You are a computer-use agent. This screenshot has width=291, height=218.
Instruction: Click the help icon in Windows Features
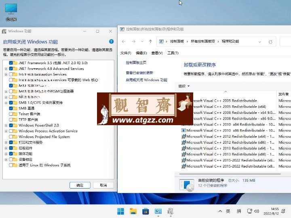point(112,42)
